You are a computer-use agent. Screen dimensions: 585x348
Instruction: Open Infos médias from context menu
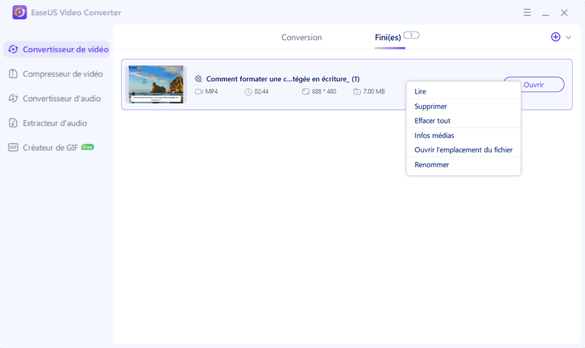click(434, 135)
